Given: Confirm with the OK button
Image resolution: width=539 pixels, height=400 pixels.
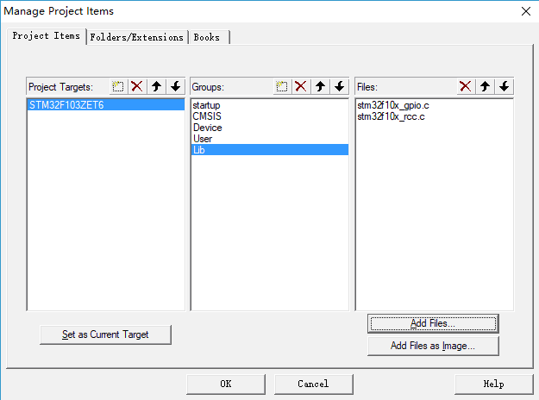Looking at the screenshot, I should pos(226,384).
